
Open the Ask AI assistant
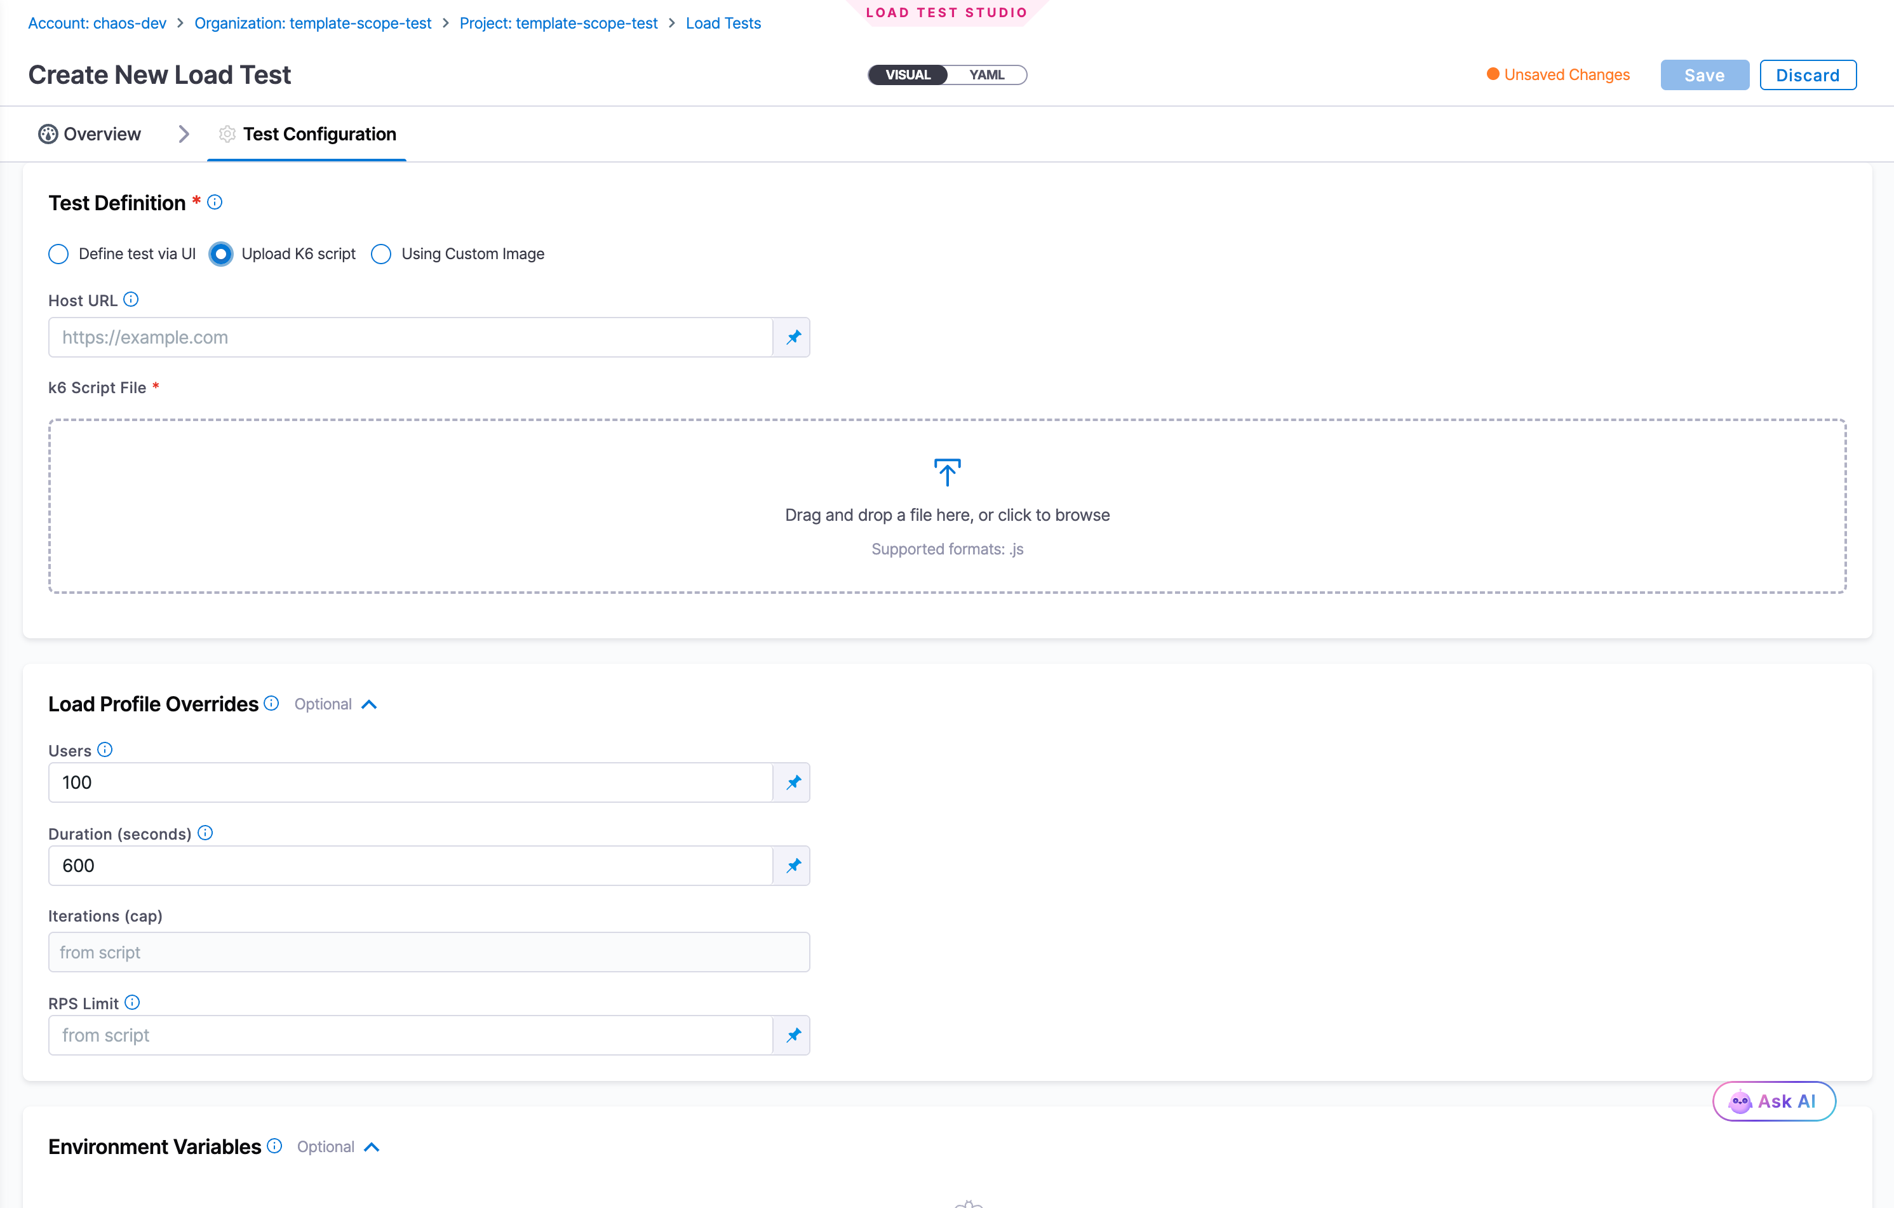[1774, 1102]
